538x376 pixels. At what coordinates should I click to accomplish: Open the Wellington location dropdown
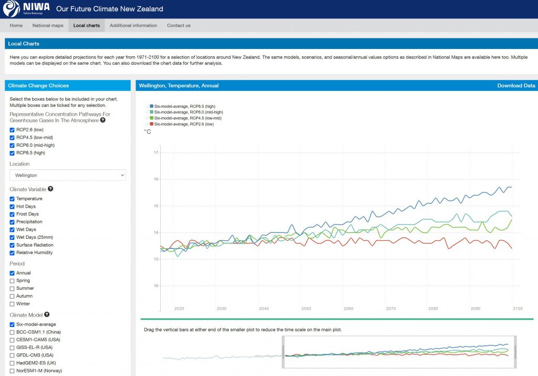(68, 175)
